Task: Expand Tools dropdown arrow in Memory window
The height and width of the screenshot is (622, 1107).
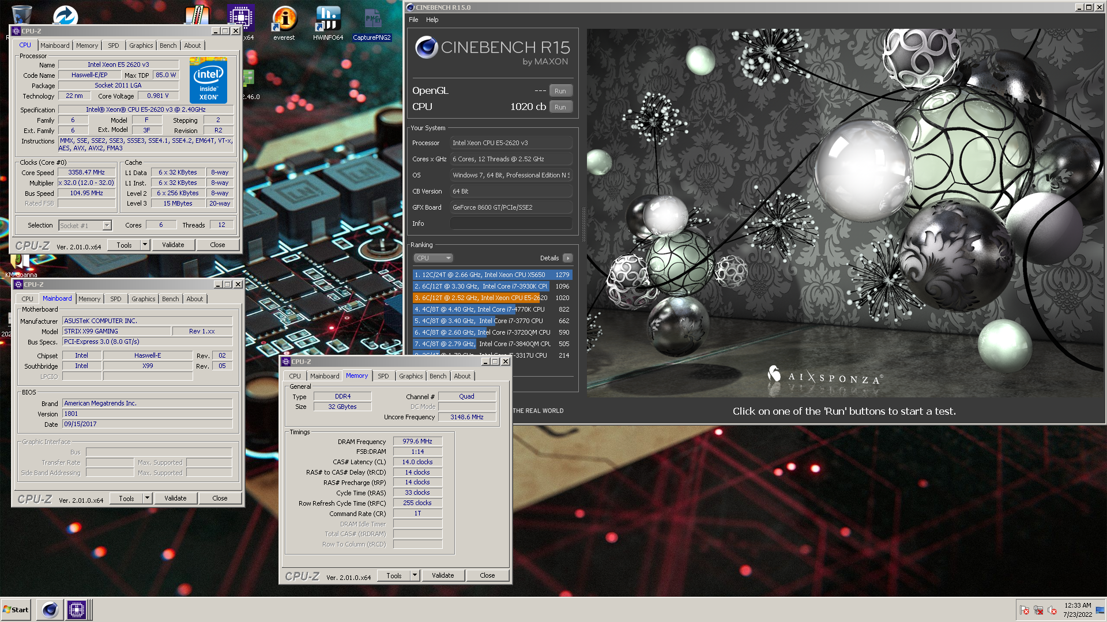Action: click(x=415, y=575)
